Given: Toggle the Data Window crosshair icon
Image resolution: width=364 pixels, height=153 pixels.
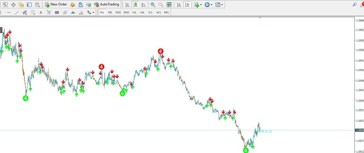Looking at the screenshot, I should [x=13, y=5].
